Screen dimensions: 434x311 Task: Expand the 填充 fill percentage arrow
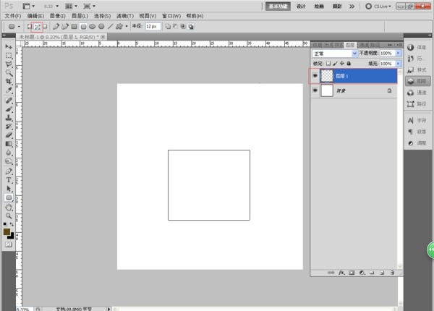click(x=397, y=64)
